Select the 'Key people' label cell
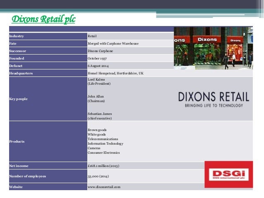Viewport: 264px width, 198px height. [48, 99]
